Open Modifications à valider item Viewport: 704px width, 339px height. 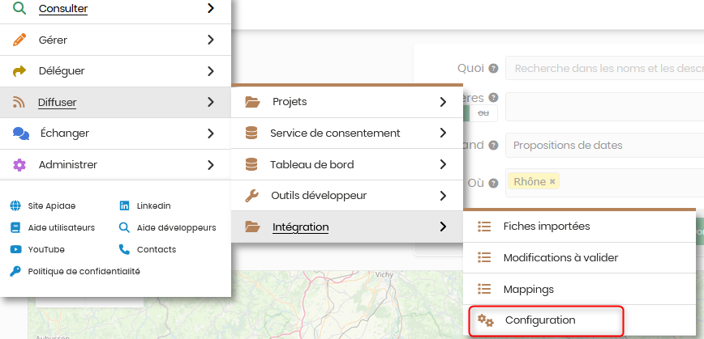[579, 257]
